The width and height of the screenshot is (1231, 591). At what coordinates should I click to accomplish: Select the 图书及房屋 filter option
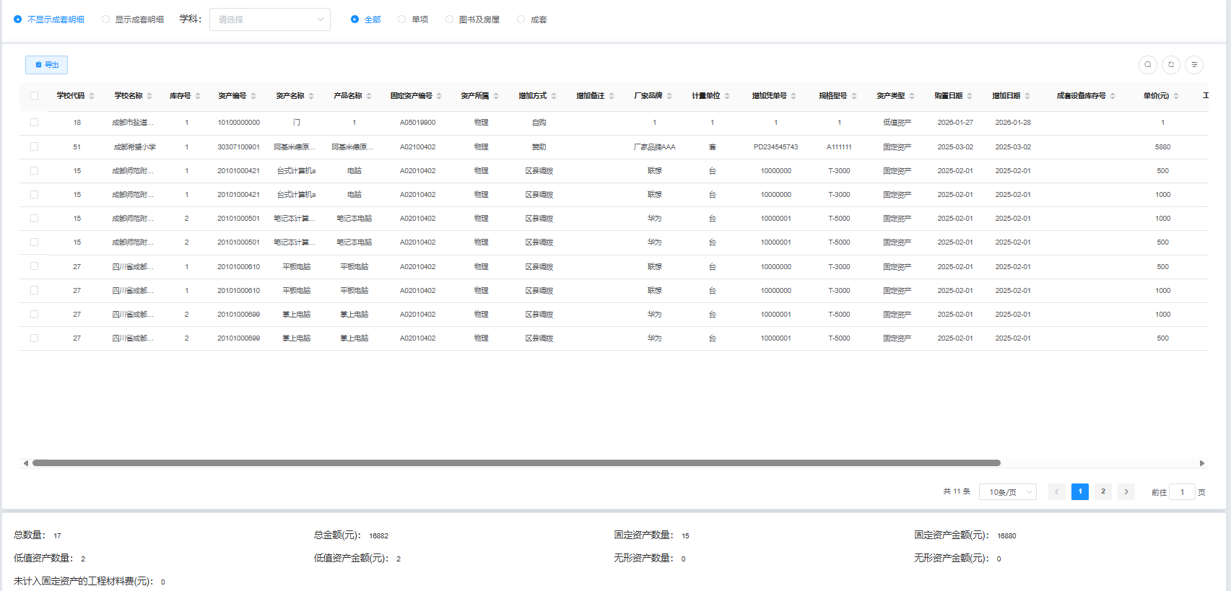pos(450,19)
